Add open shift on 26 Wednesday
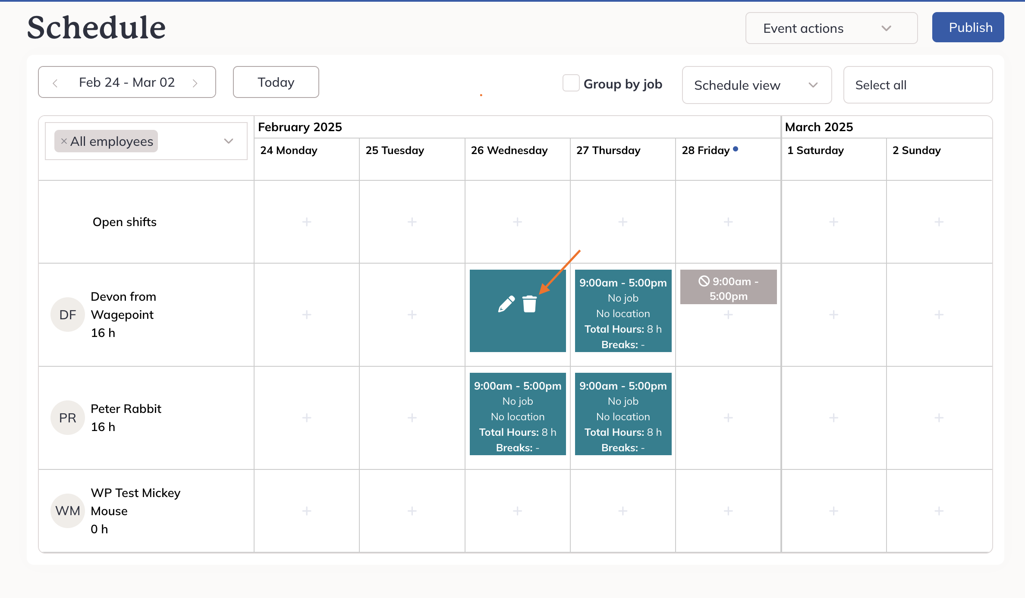Viewport: 1025px width, 598px height. [517, 222]
